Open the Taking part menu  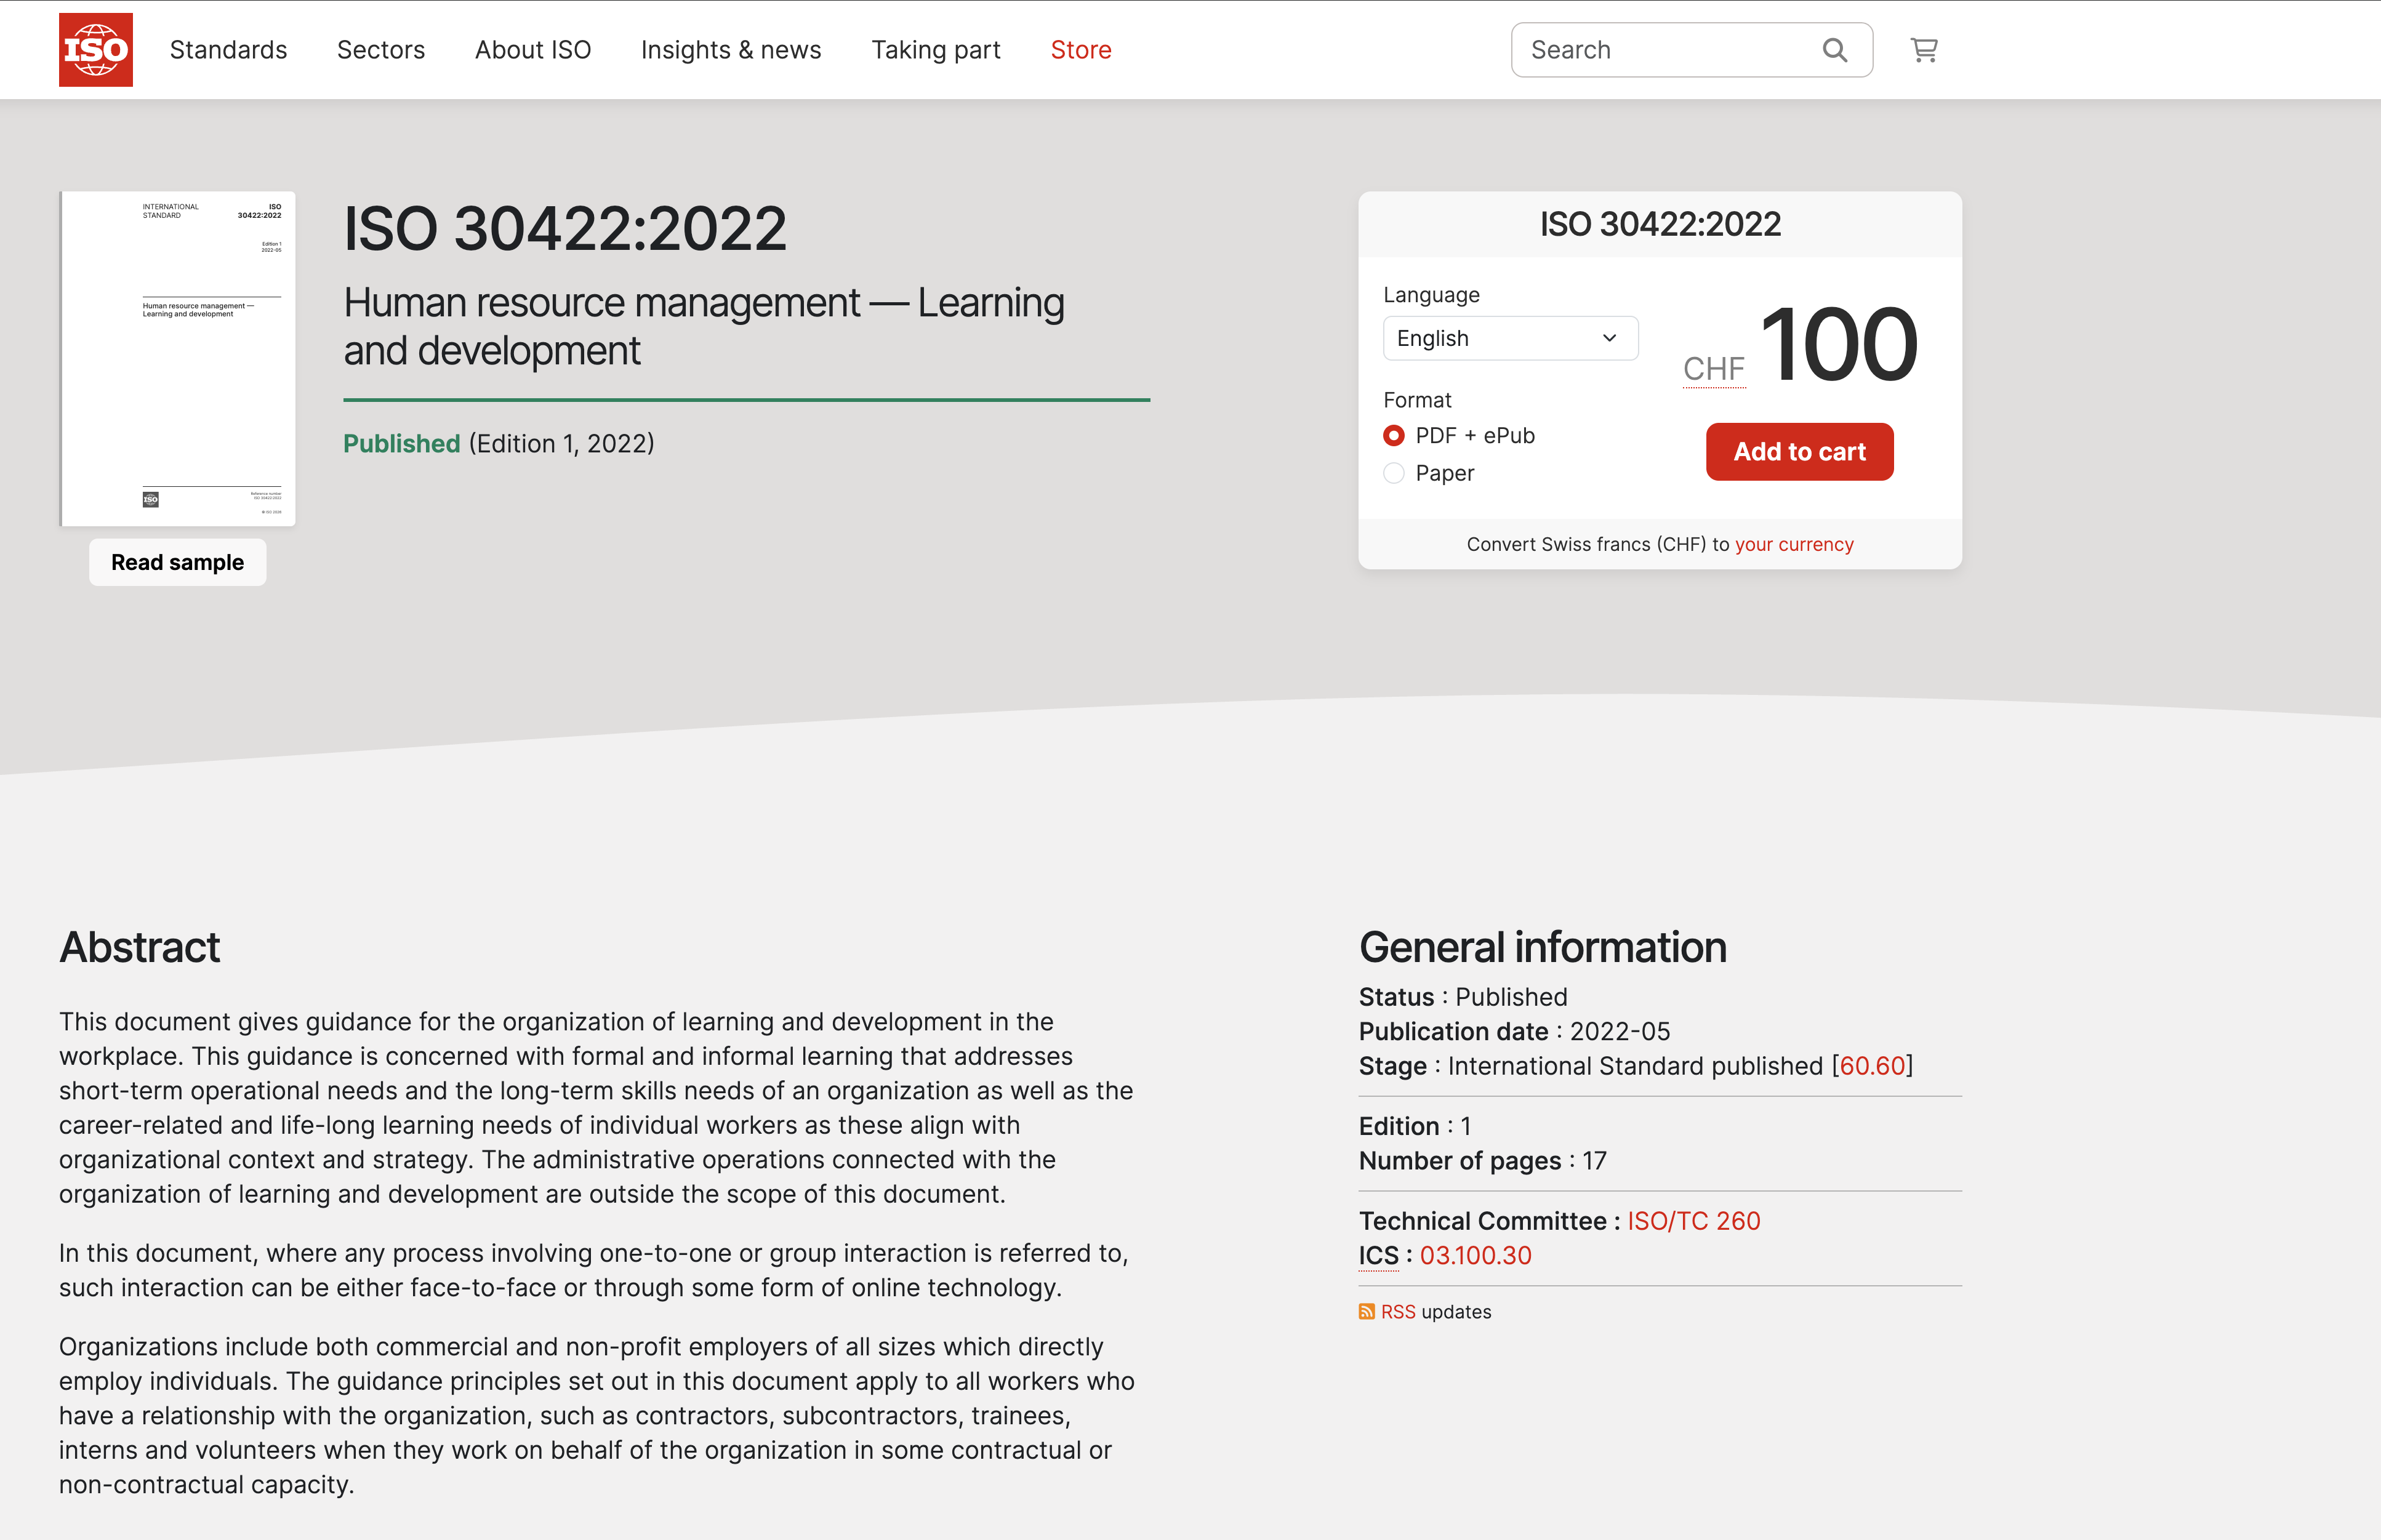pos(936,50)
